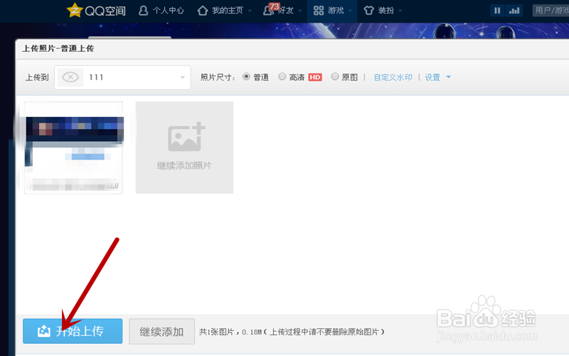Click the 照片尺寸 label text
The image size is (569, 356).
[x=218, y=78]
